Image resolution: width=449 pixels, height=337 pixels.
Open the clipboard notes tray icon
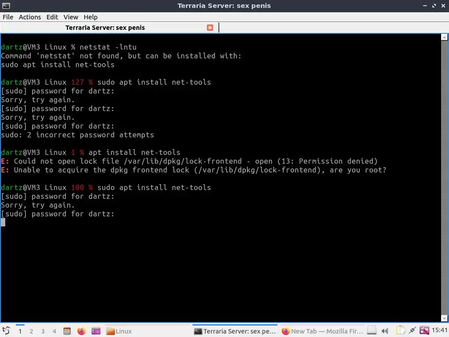pyautogui.click(x=401, y=331)
